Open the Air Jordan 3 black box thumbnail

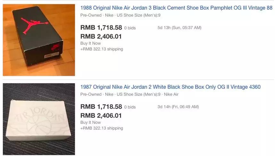[39, 40]
